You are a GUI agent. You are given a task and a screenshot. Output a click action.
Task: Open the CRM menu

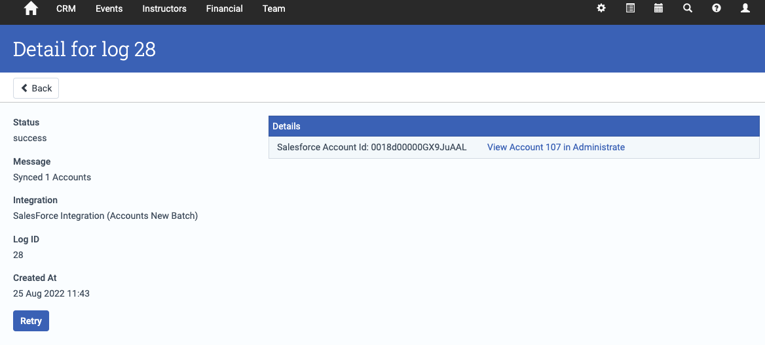[66, 8]
